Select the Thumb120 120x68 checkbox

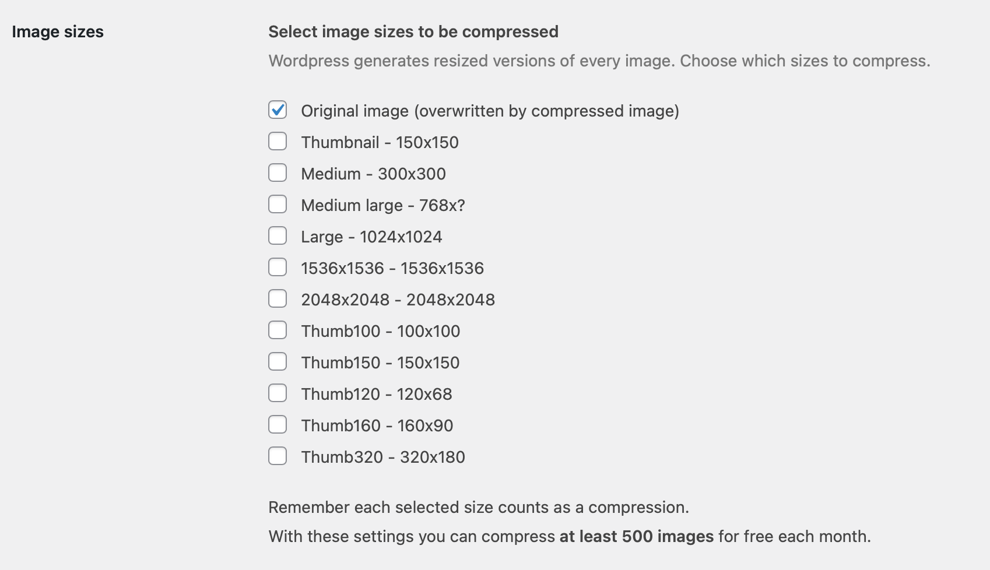[278, 393]
